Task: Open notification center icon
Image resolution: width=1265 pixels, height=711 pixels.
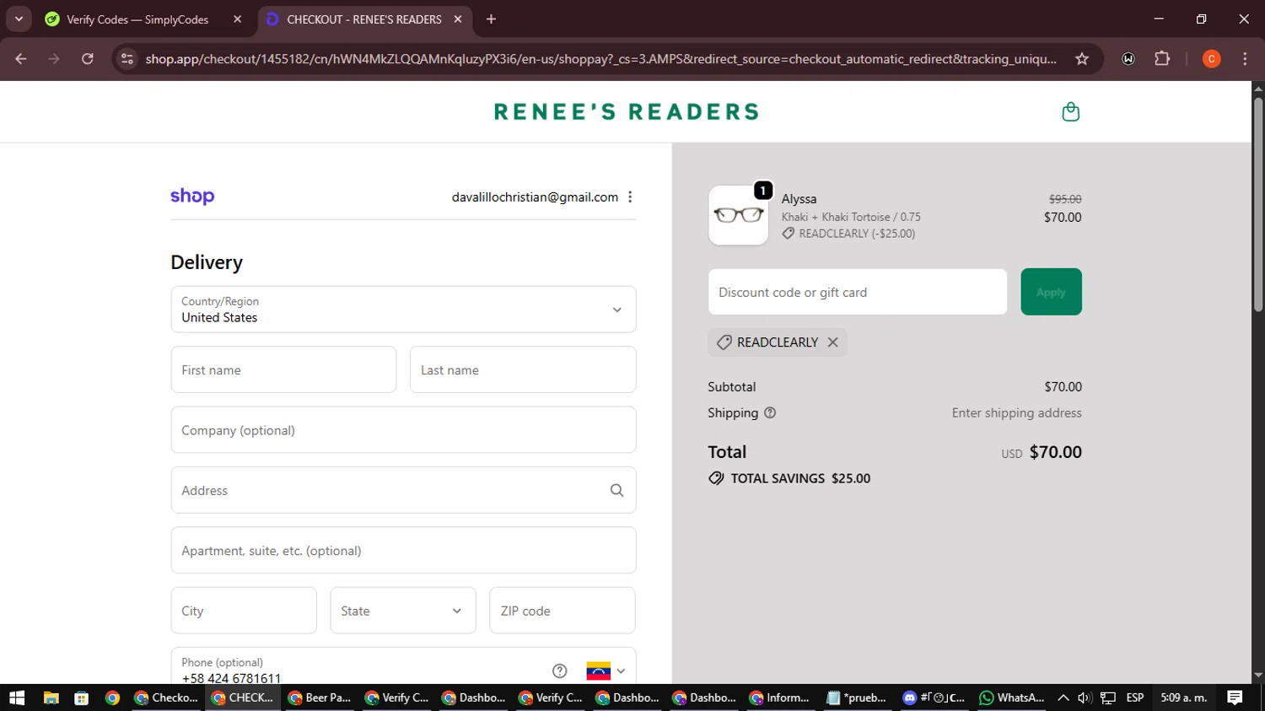Action: [1235, 698]
